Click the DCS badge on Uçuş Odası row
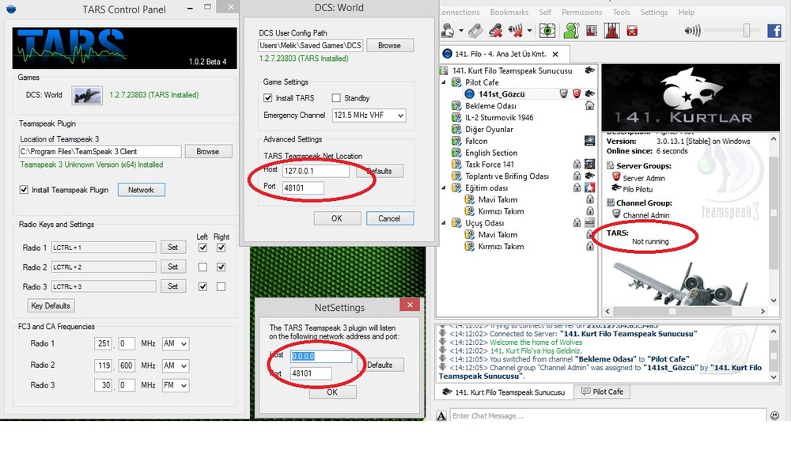Screen dimensions: 791x462 point(589,222)
